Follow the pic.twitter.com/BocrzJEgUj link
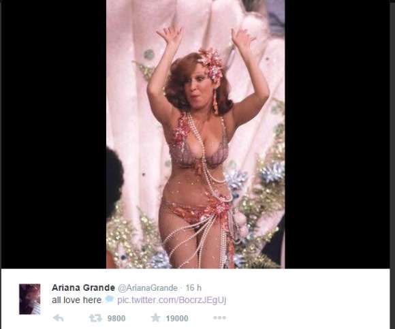 pos(172,300)
